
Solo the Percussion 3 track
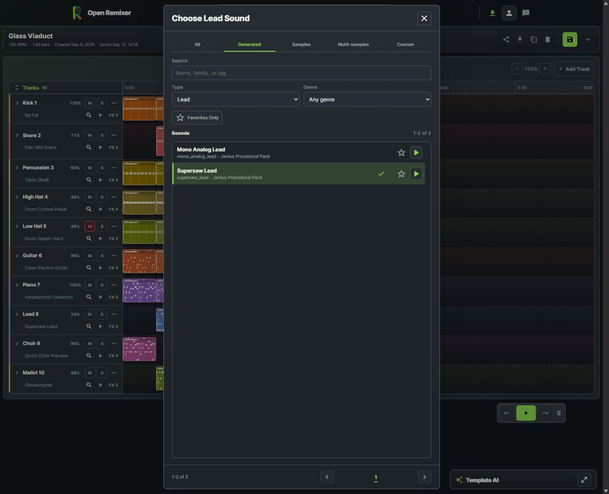102,168
